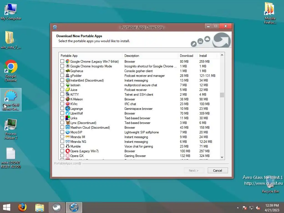Open the clock showing 12:59 PM
Viewport: 284px width, 213px height.
[272, 208]
